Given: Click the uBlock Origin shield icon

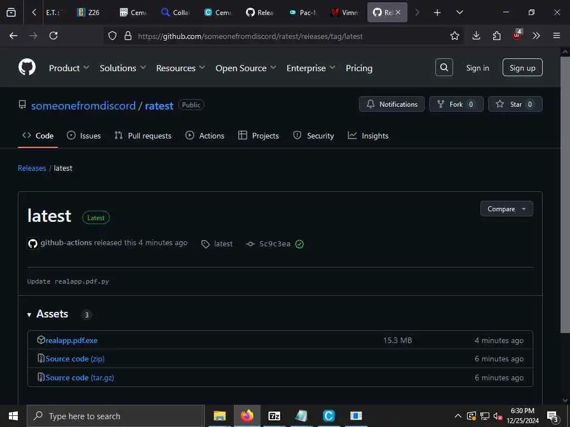Looking at the screenshot, I should (x=517, y=35).
